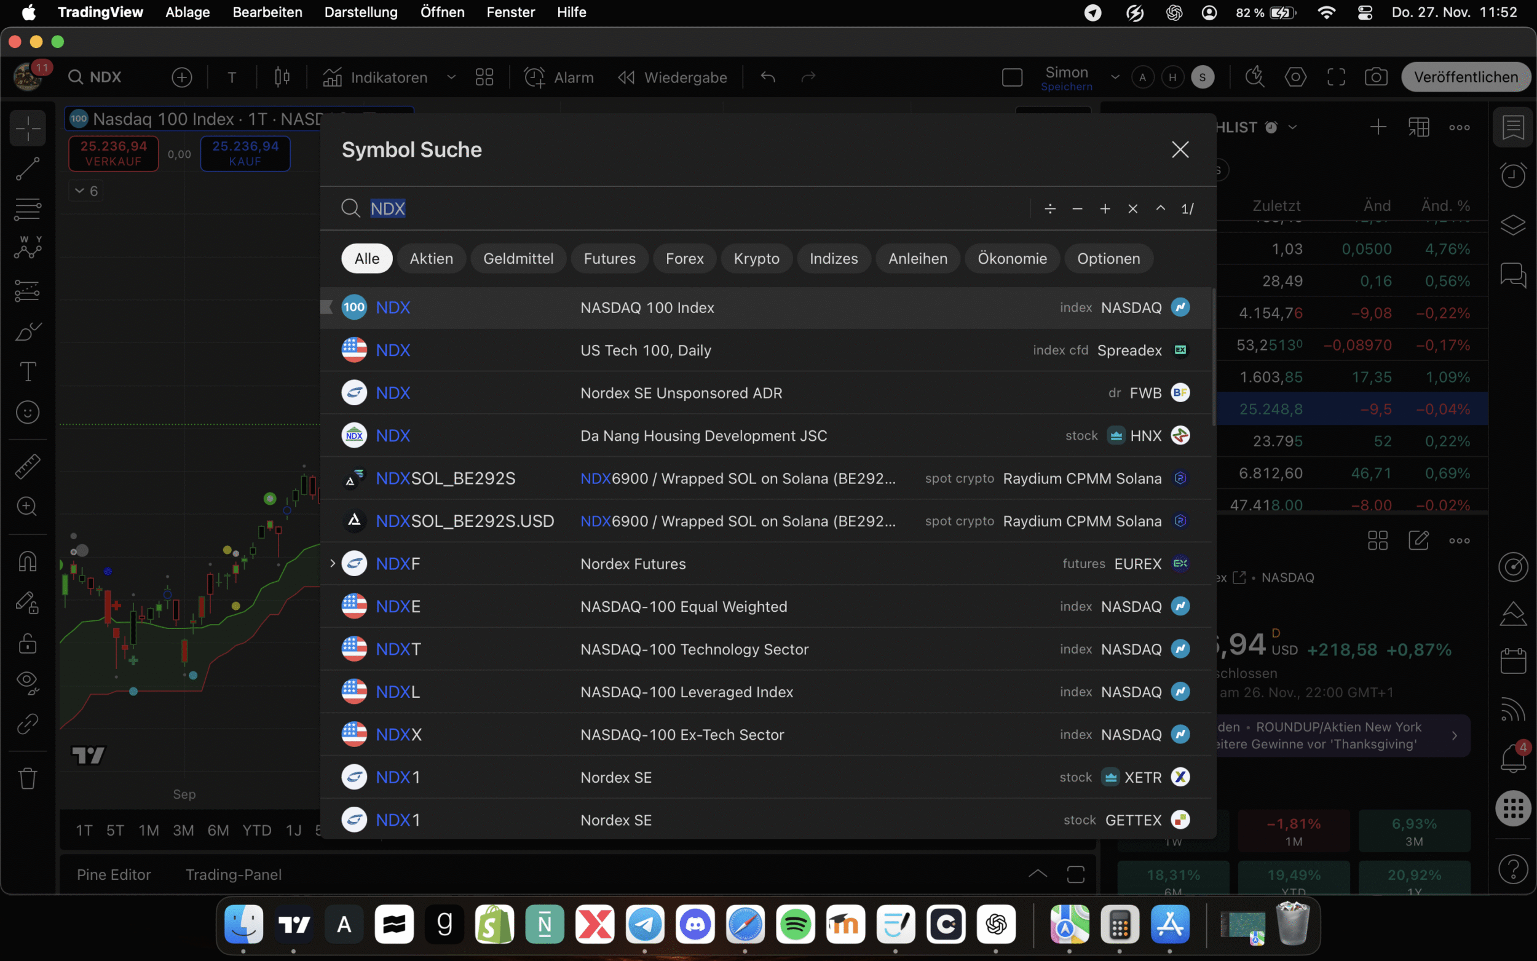
Task: Filter symbol search by Krypto tab
Action: click(756, 259)
